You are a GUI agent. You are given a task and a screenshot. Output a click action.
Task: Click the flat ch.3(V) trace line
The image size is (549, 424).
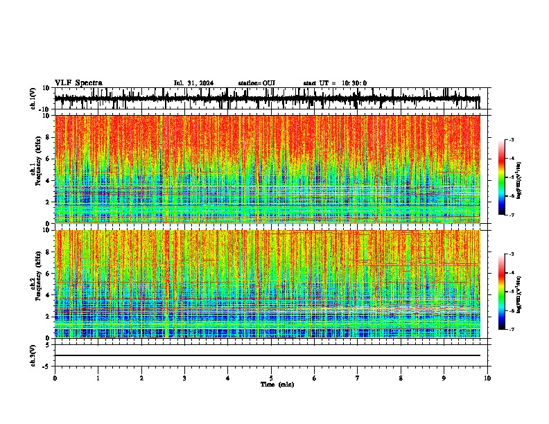point(268,355)
